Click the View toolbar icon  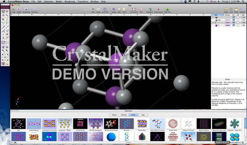pyautogui.click(x=93, y=10)
